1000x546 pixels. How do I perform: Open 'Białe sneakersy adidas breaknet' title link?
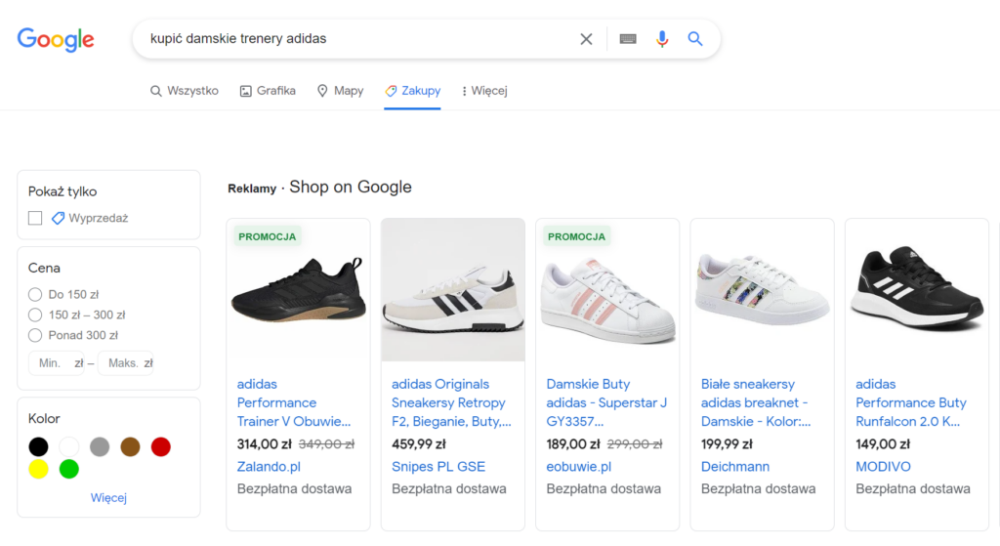[x=756, y=402]
